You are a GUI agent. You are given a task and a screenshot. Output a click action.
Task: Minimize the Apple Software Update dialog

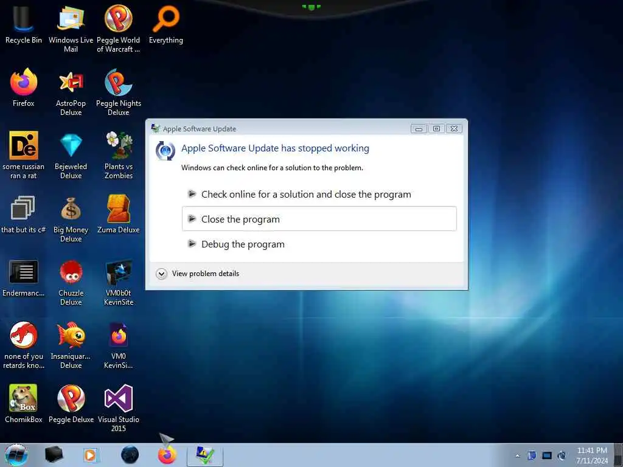(x=419, y=129)
